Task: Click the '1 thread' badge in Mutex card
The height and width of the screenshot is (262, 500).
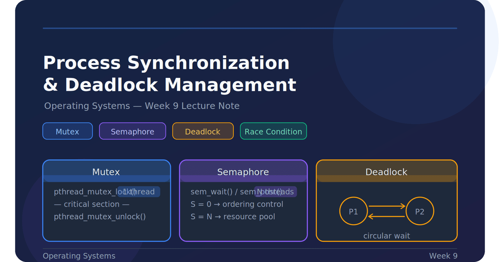Action: [139, 192]
